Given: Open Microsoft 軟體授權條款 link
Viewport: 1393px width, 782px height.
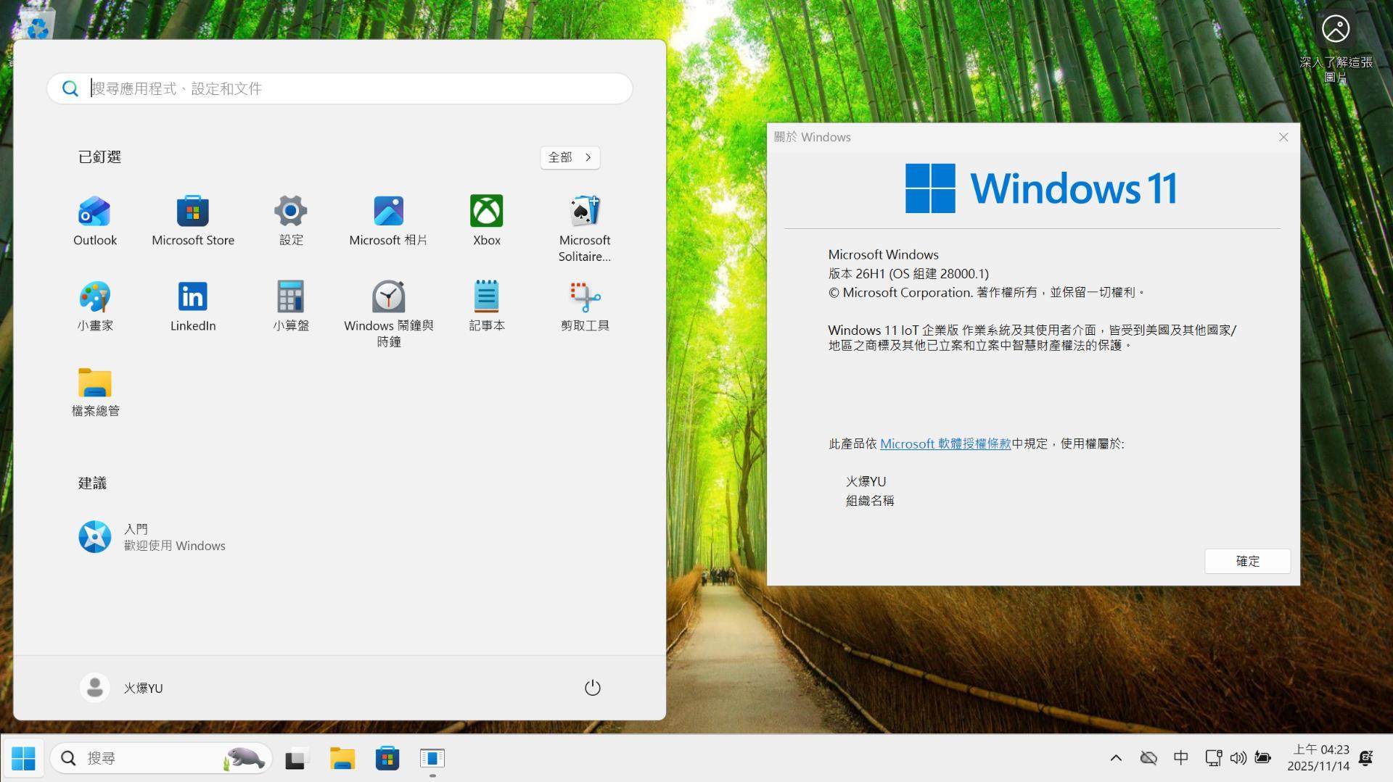Looking at the screenshot, I should coord(945,444).
